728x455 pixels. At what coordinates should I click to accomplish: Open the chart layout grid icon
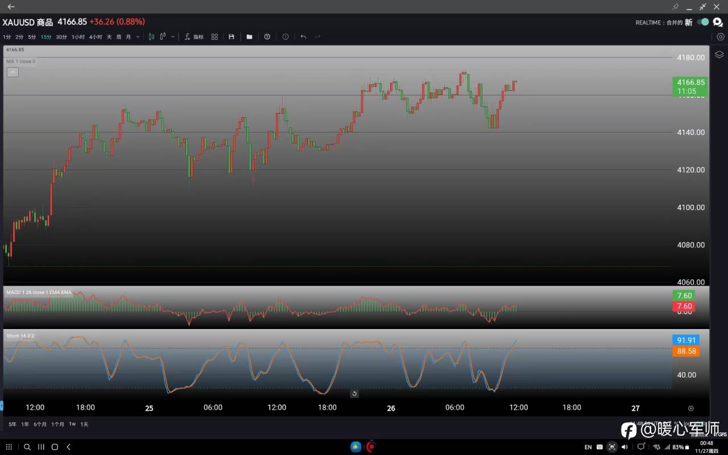point(214,36)
